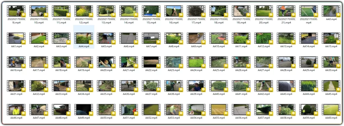Choose the AA29.mp4 video file icon
344x126 pixels.
point(309,62)
